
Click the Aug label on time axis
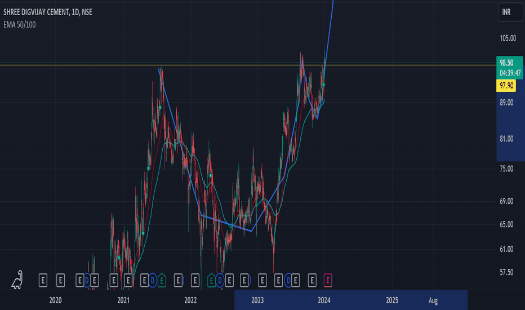click(x=433, y=300)
